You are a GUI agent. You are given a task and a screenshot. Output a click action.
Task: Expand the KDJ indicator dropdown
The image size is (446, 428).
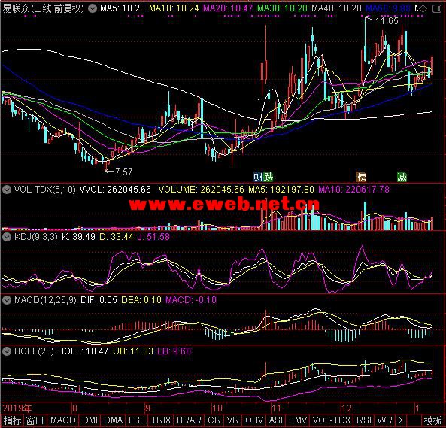coord(7,237)
